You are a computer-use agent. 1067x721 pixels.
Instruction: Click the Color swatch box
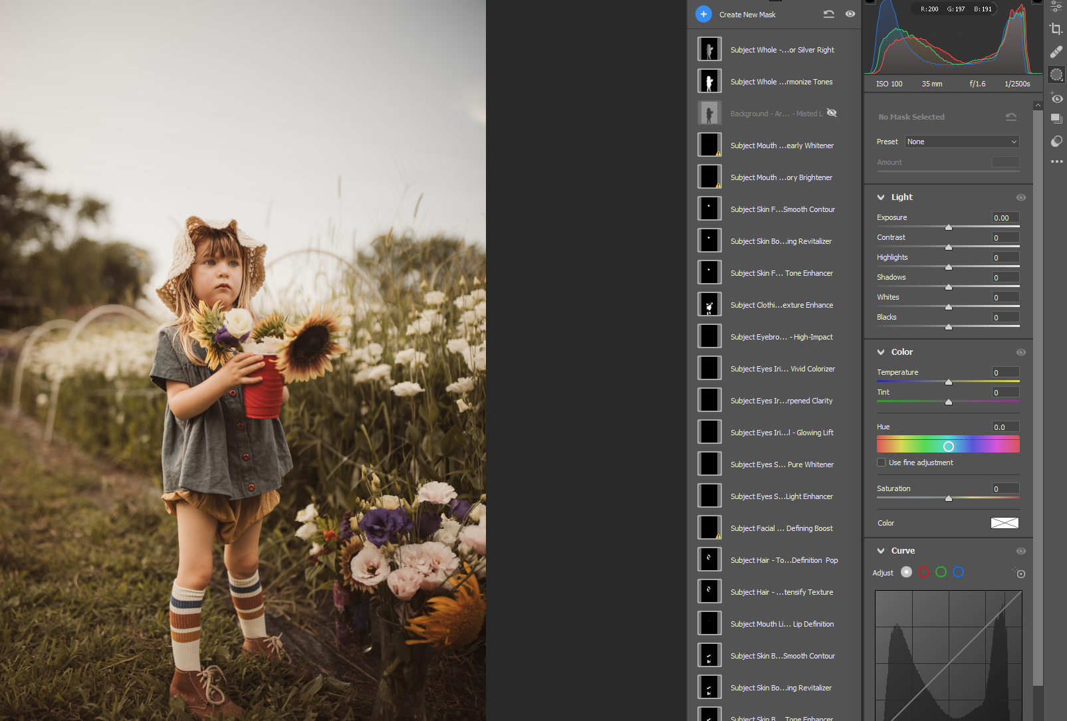click(1004, 523)
